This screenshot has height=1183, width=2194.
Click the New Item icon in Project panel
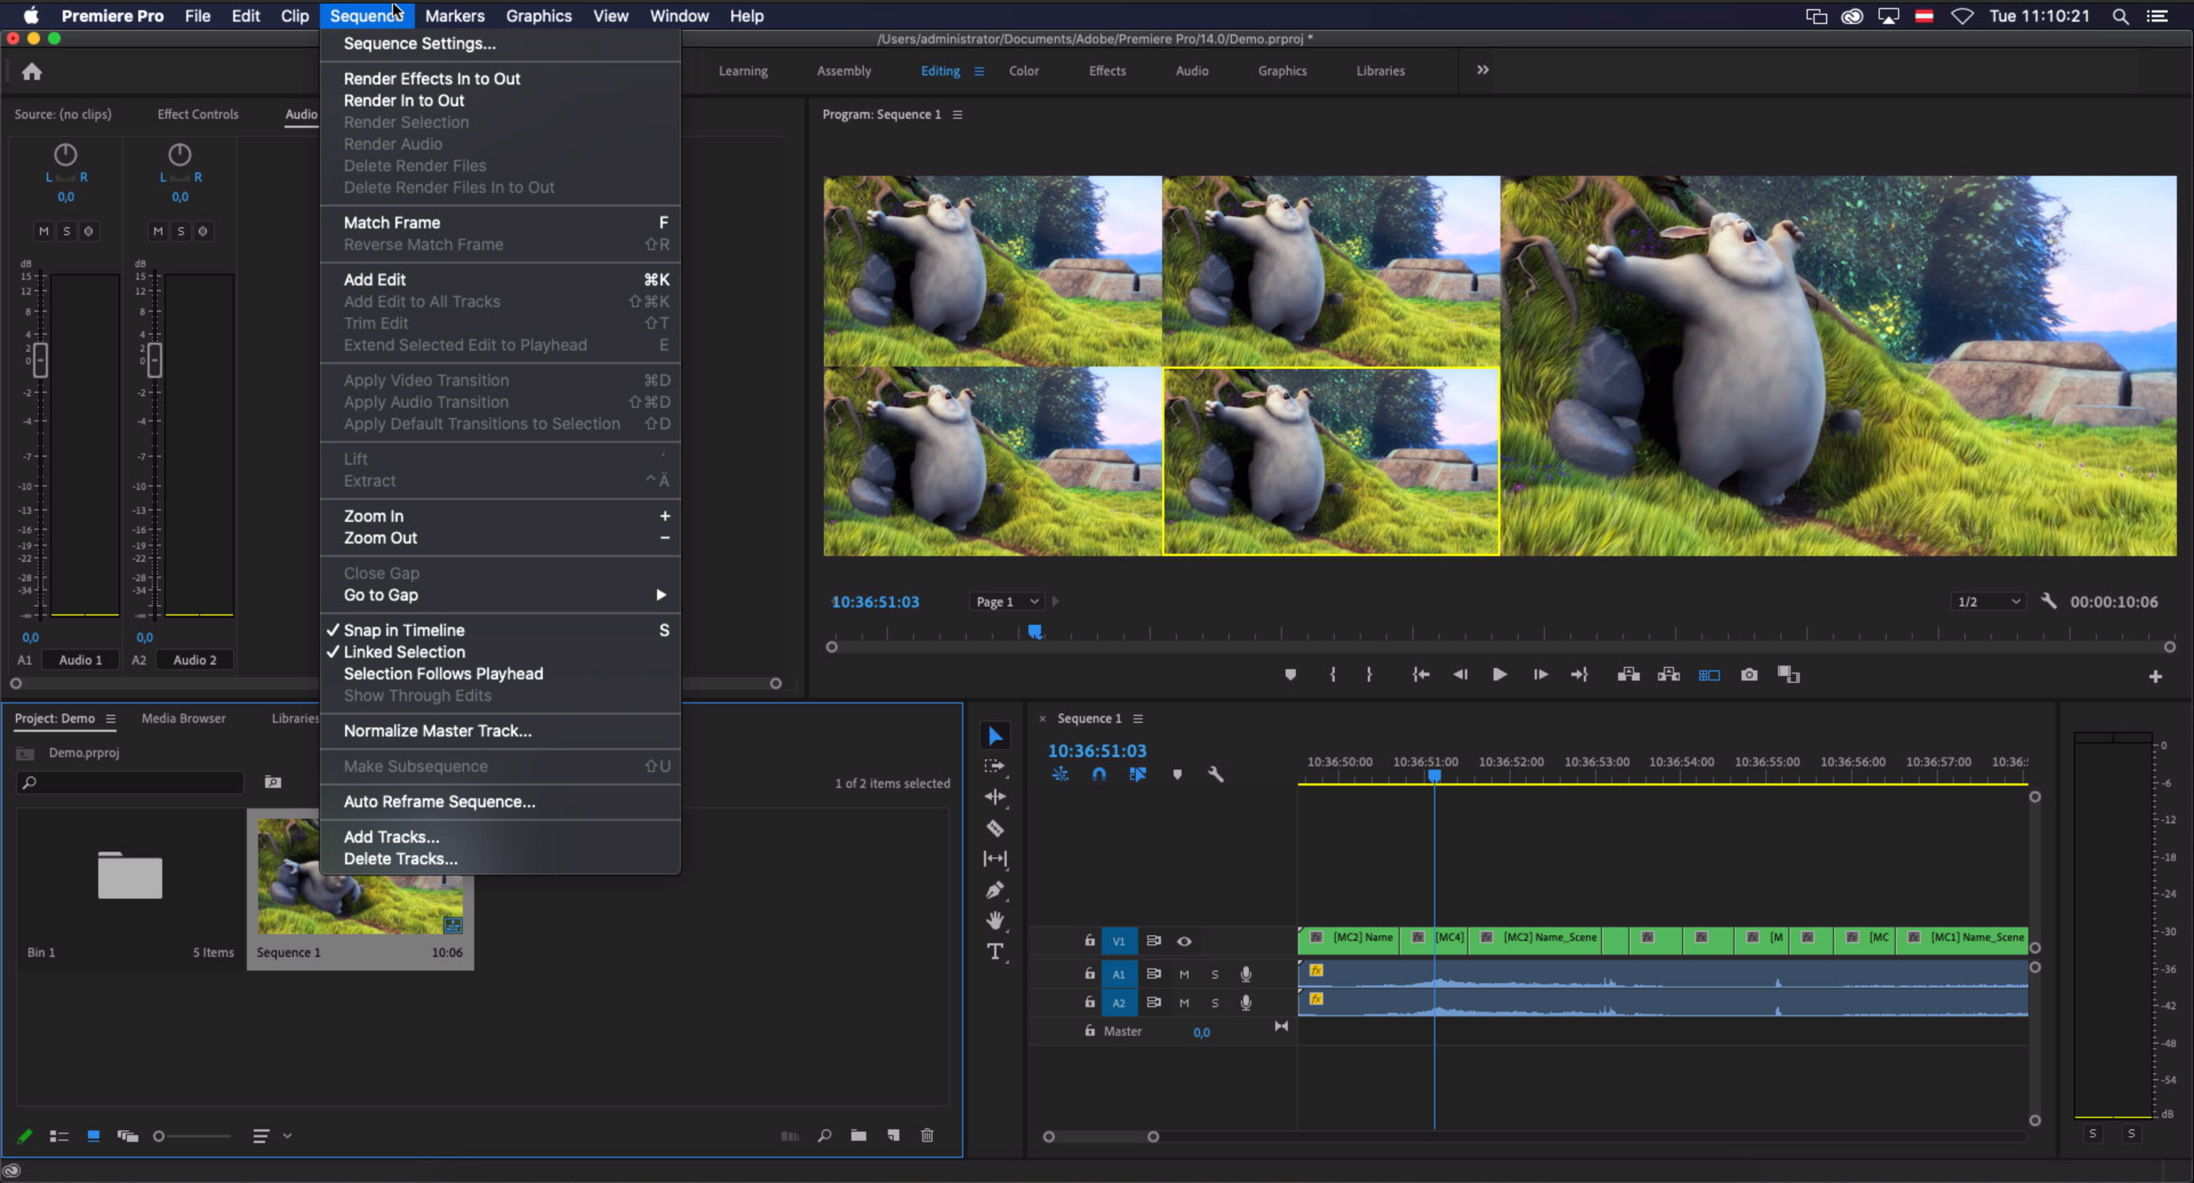click(894, 1136)
